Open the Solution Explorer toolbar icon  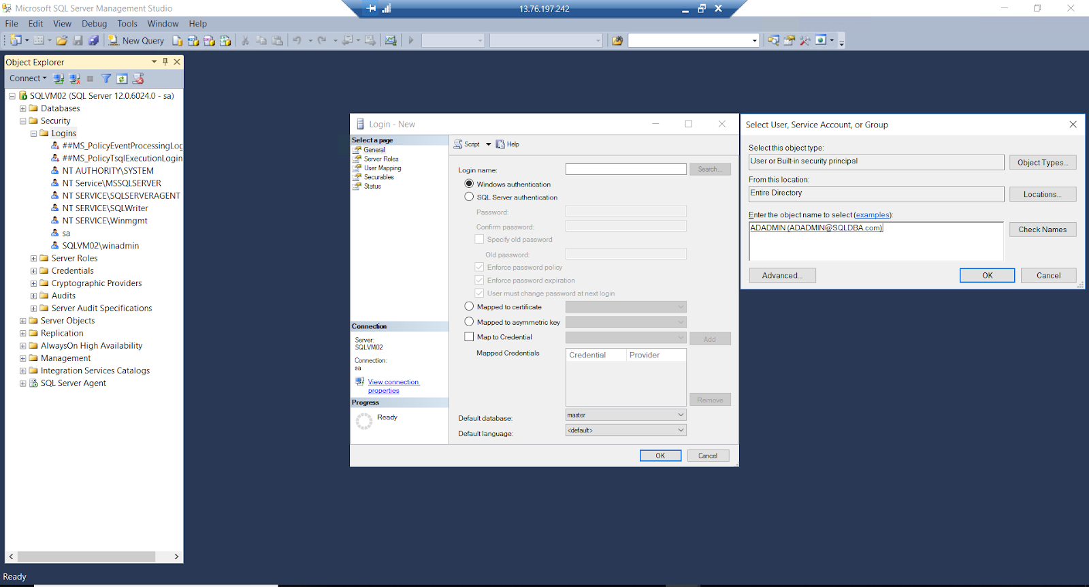click(773, 41)
